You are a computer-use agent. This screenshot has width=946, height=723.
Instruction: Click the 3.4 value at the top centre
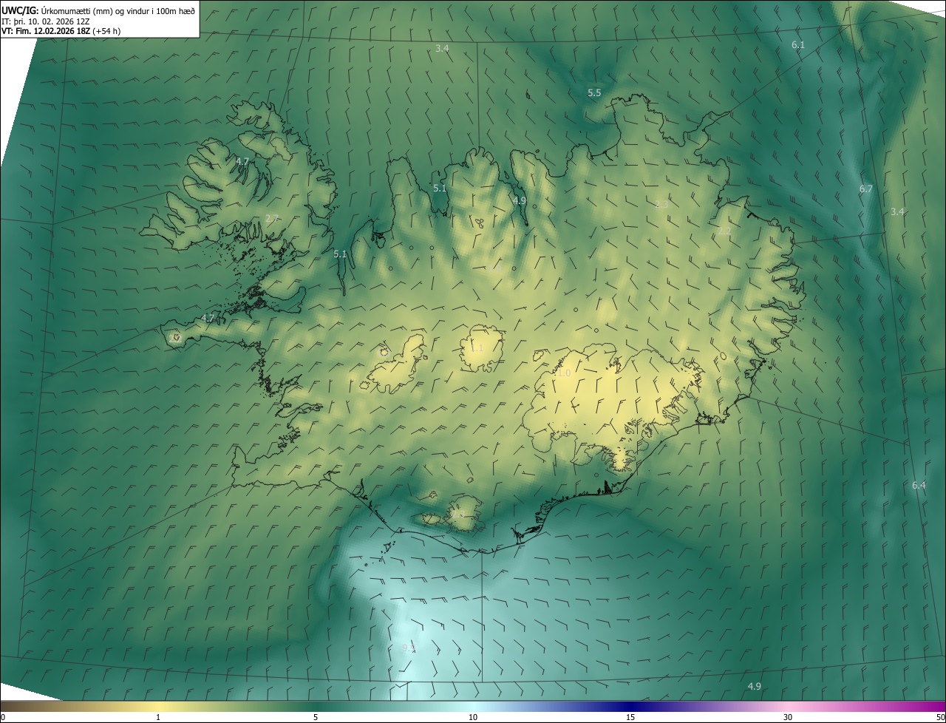click(x=442, y=48)
